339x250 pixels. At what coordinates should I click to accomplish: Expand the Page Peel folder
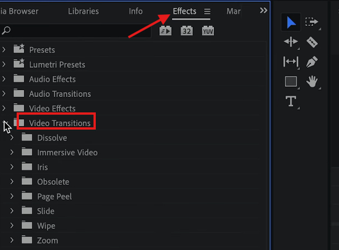point(12,196)
